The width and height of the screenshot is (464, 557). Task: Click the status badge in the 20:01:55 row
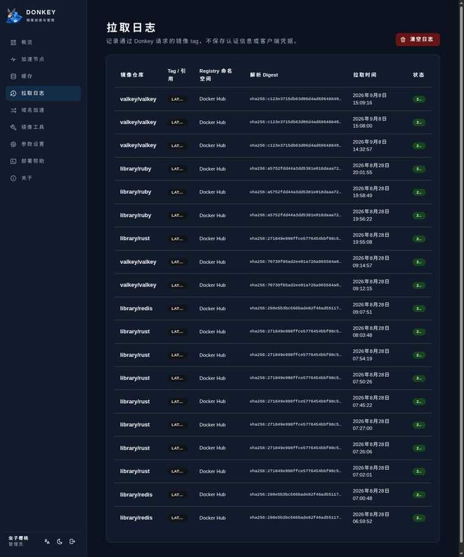(x=419, y=169)
